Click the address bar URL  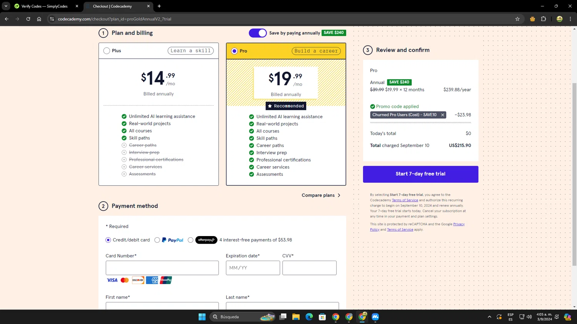click(x=115, y=19)
